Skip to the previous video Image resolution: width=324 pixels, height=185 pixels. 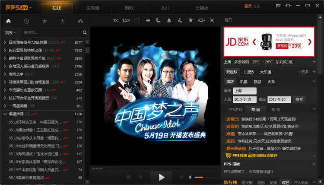coord(140,177)
